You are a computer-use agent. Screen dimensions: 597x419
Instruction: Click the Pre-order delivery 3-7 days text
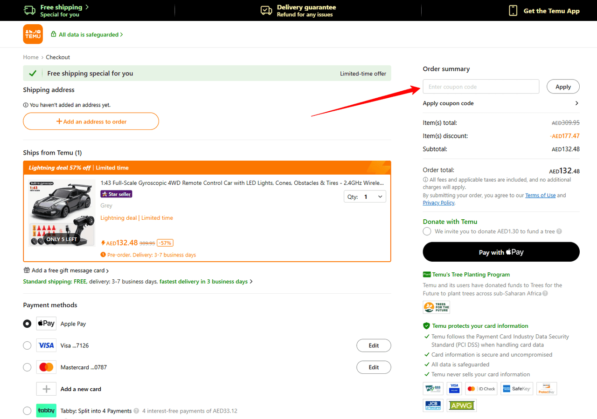click(x=152, y=255)
